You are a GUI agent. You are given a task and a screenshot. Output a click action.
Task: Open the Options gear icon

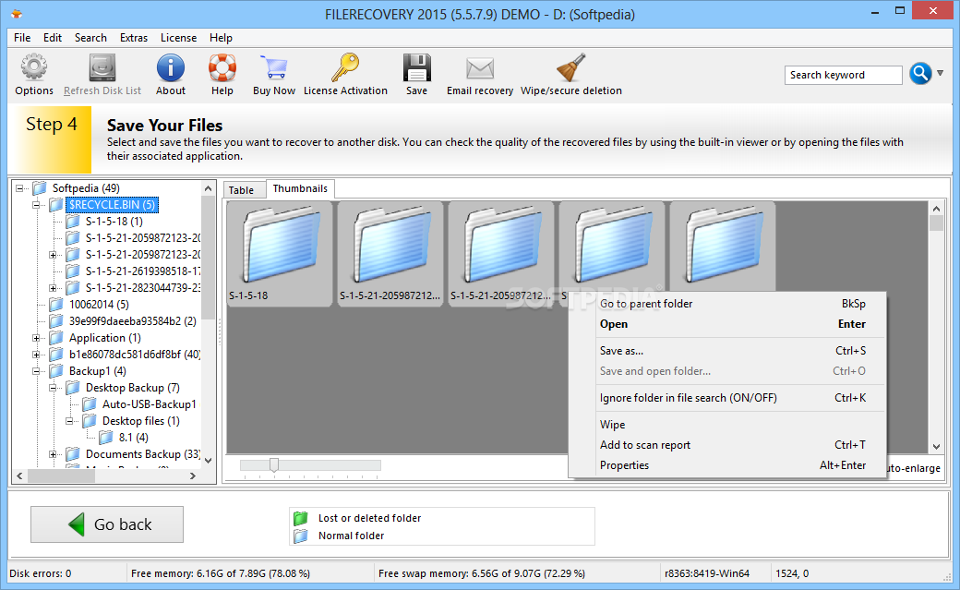(x=33, y=67)
